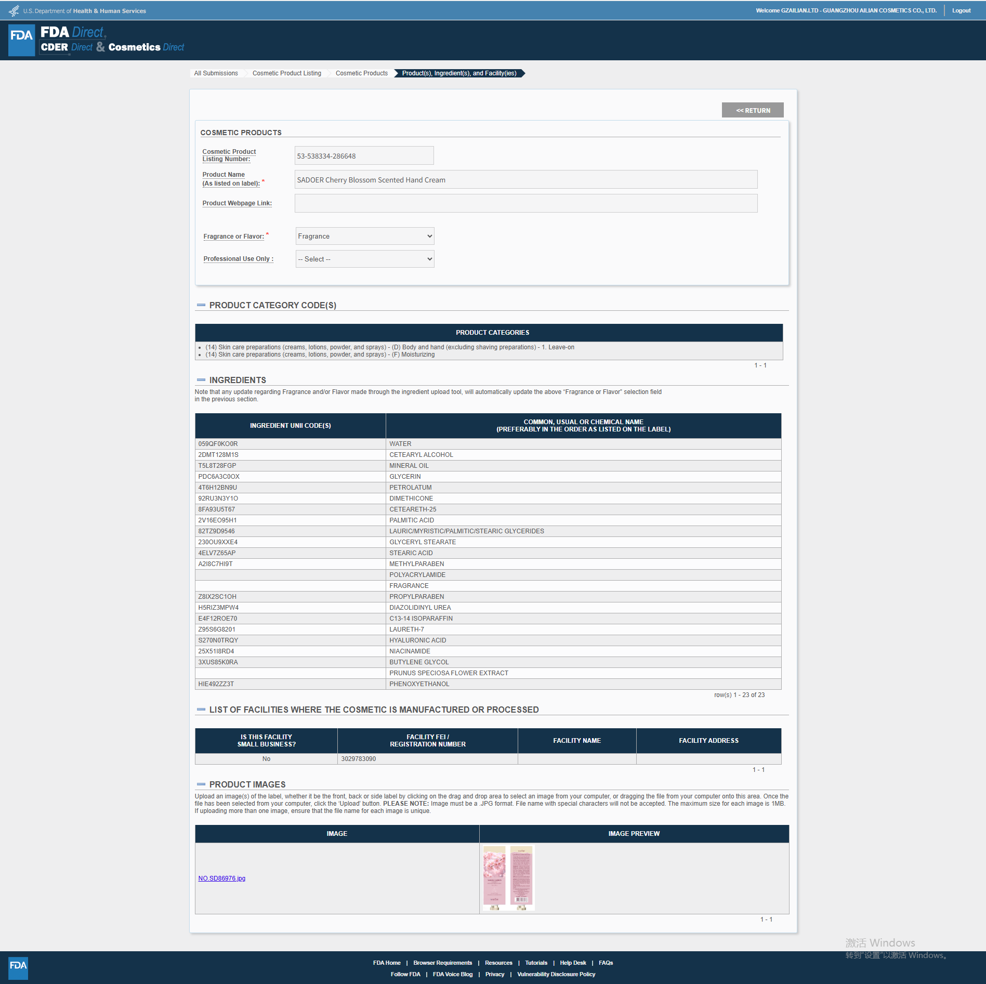Click the Product Webpage Link field

click(x=525, y=203)
